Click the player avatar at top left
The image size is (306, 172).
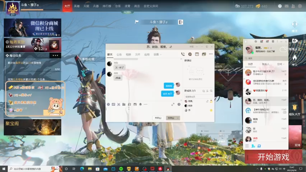13,8
